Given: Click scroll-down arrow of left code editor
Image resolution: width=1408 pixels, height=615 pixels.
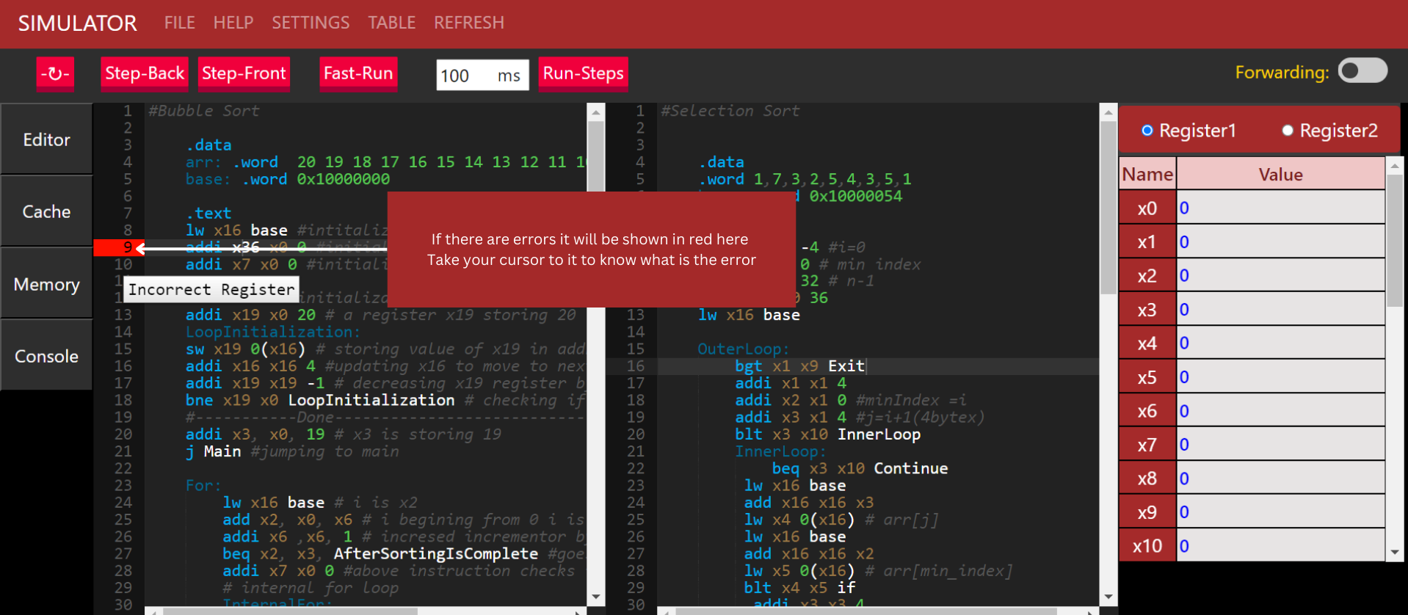Looking at the screenshot, I should click(595, 597).
